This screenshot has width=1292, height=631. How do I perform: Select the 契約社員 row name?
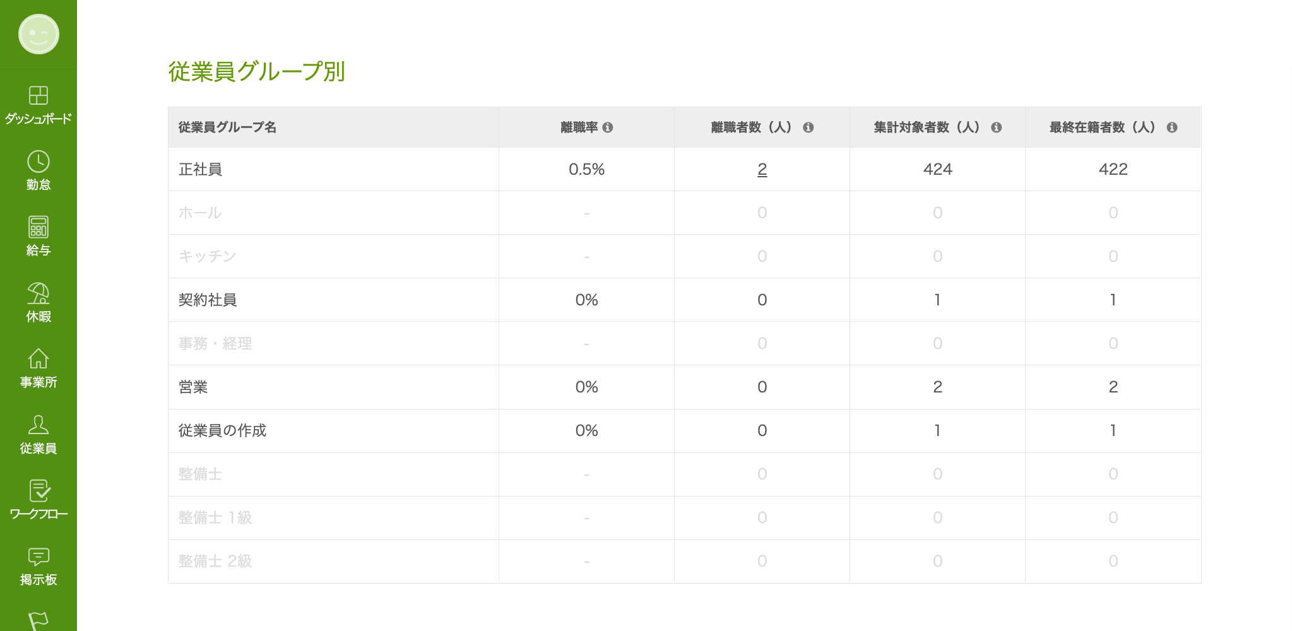[x=208, y=300]
